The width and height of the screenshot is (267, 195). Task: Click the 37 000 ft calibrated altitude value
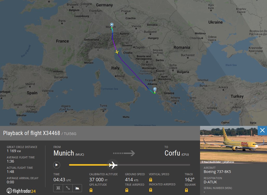(98, 180)
